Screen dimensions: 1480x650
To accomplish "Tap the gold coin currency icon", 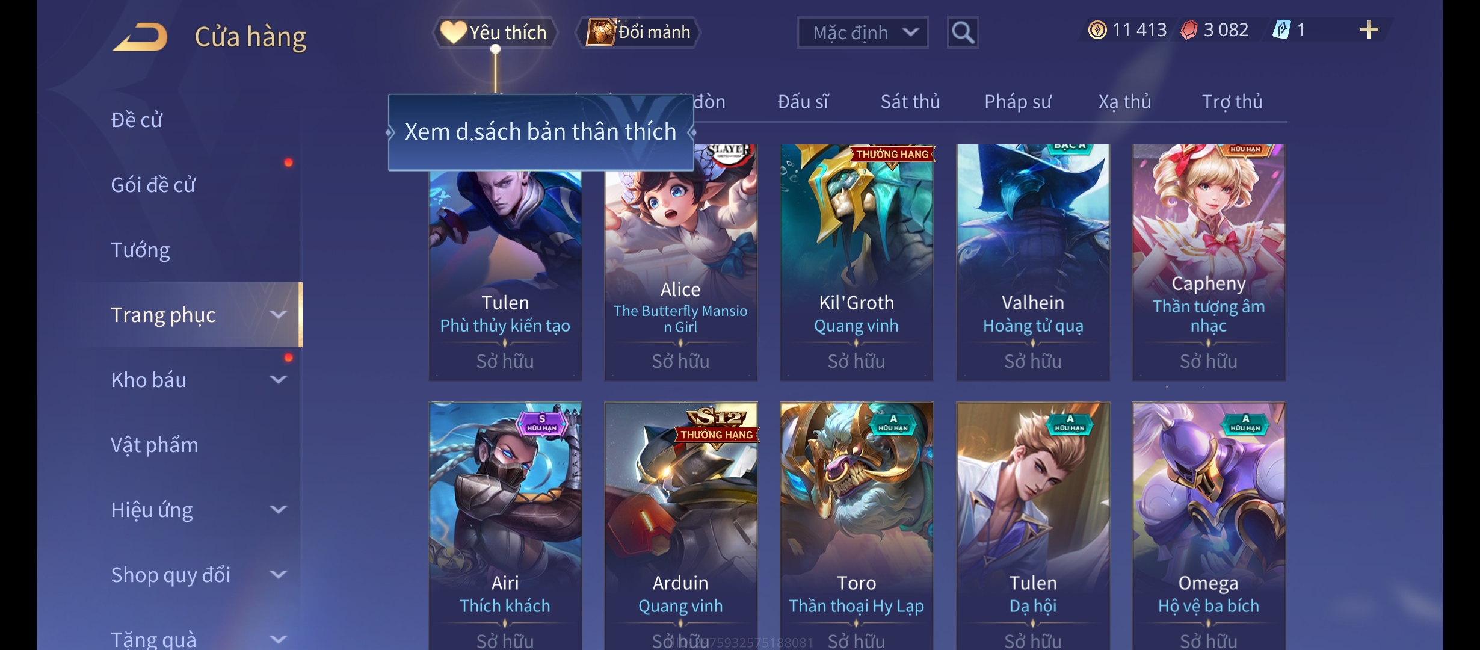I will coord(1097,30).
